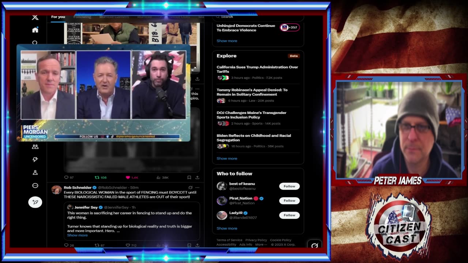Viewport: 468px width, 263px height.
Task: Click the Explore section heading
Action: pos(226,56)
